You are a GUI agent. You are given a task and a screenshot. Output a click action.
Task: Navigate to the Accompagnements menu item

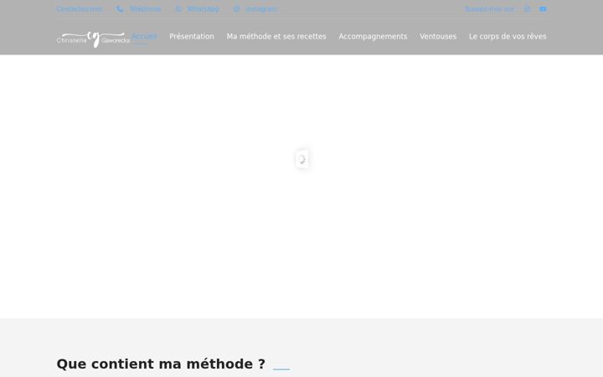[x=373, y=37]
